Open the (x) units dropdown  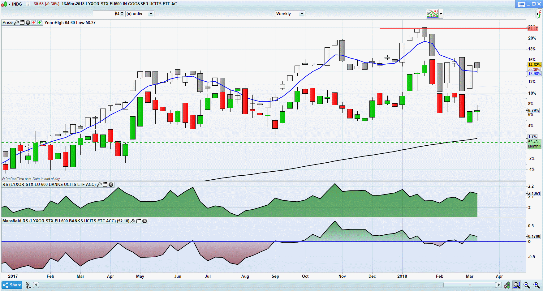[140, 14]
